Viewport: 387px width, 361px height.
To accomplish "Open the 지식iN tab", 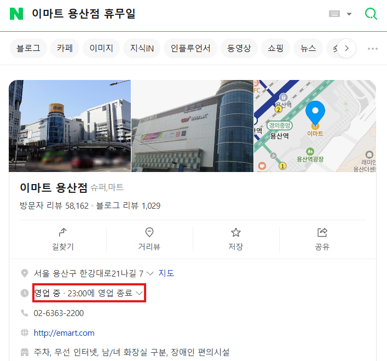I will [x=142, y=48].
